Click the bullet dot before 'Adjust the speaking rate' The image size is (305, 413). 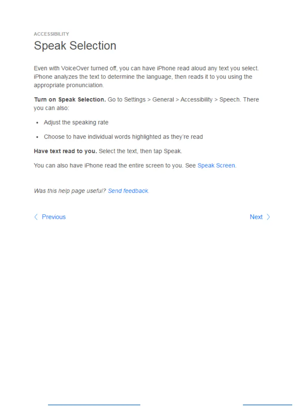point(37,123)
